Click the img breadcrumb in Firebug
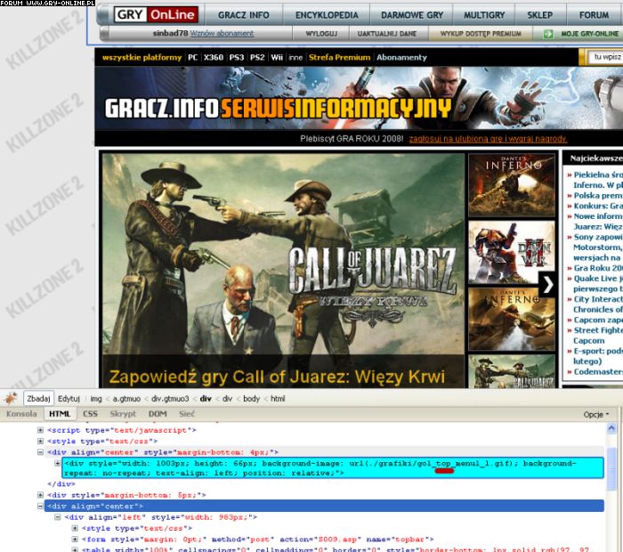 click(96, 399)
